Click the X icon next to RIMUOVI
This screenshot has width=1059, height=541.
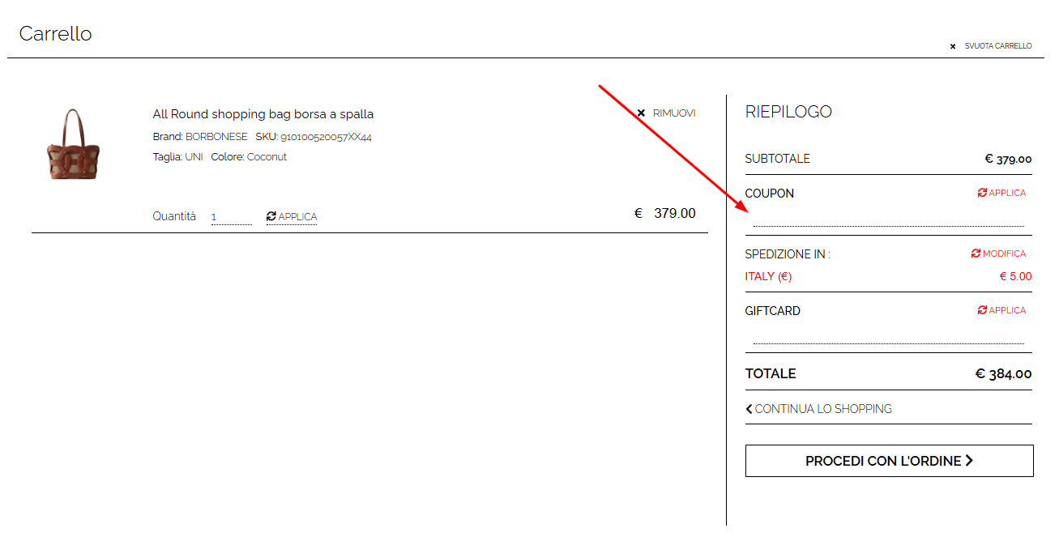(641, 113)
